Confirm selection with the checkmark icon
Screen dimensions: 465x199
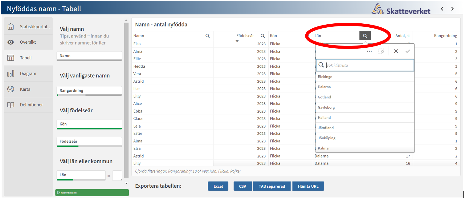click(408, 51)
